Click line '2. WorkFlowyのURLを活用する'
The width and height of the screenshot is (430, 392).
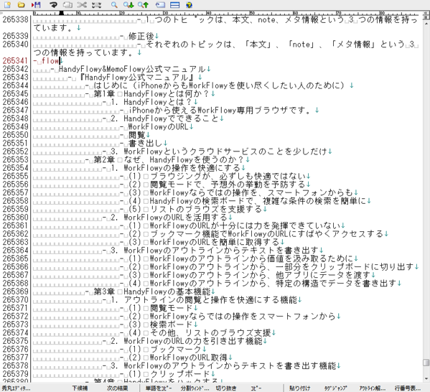[x=169, y=217]
